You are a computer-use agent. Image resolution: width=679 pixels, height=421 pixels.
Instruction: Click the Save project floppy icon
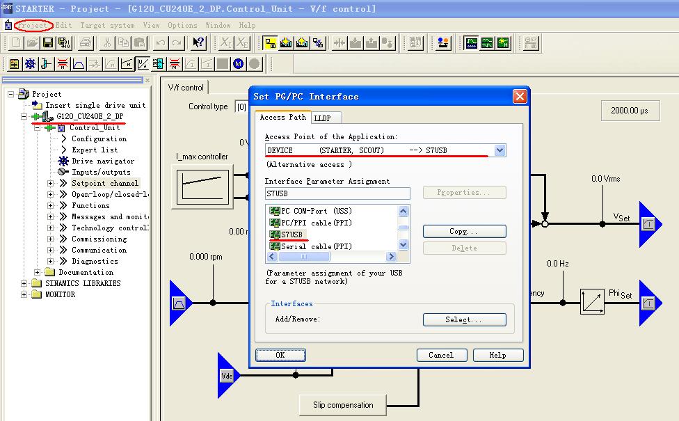coord(48,42)
